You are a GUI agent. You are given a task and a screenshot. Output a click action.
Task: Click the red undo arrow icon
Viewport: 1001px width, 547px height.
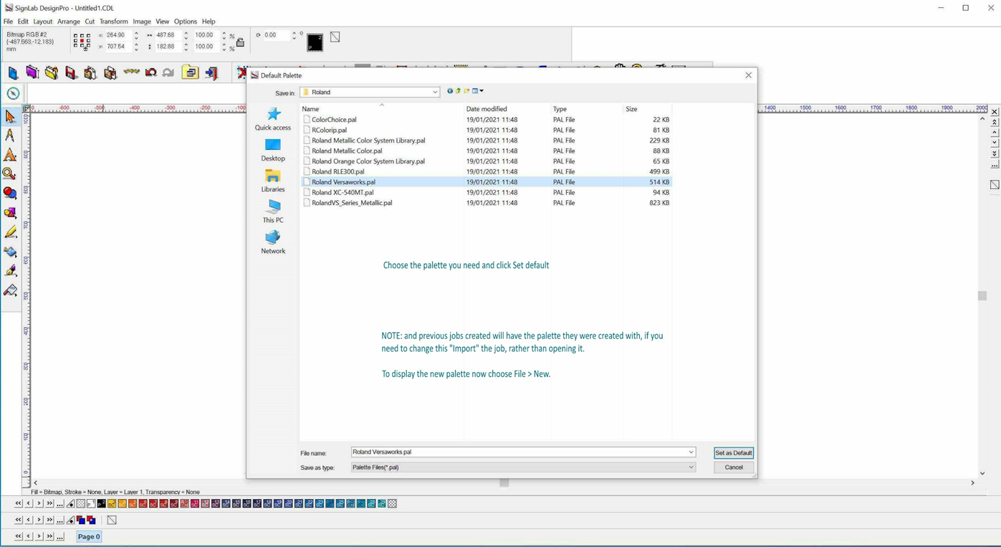point(150,72)
